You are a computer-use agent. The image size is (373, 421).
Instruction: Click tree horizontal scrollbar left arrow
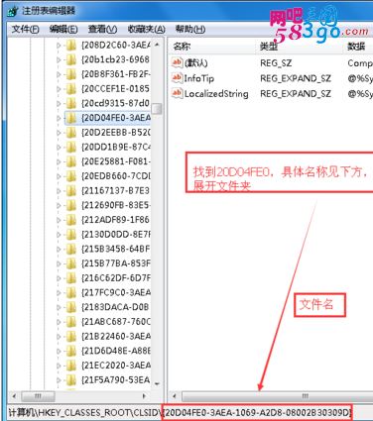click(14, 396)
